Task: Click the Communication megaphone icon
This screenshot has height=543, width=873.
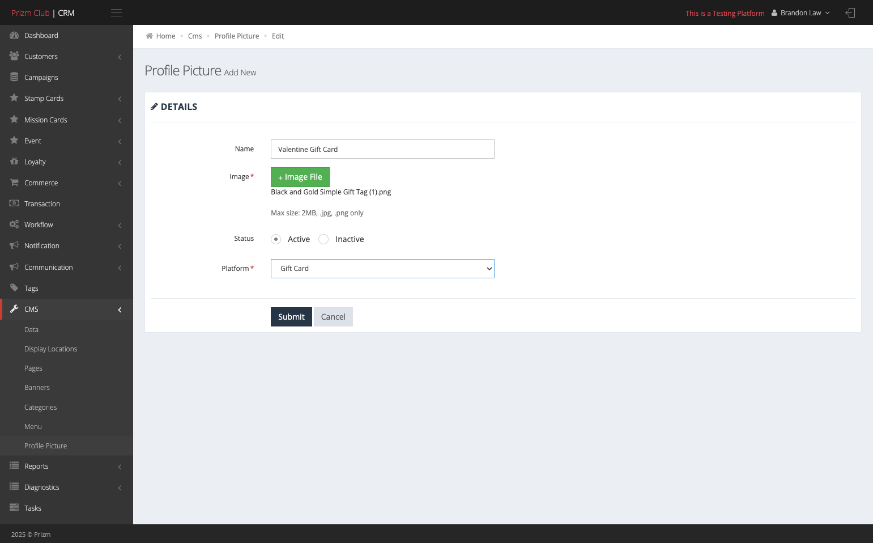Action: (x=14, y=267)
